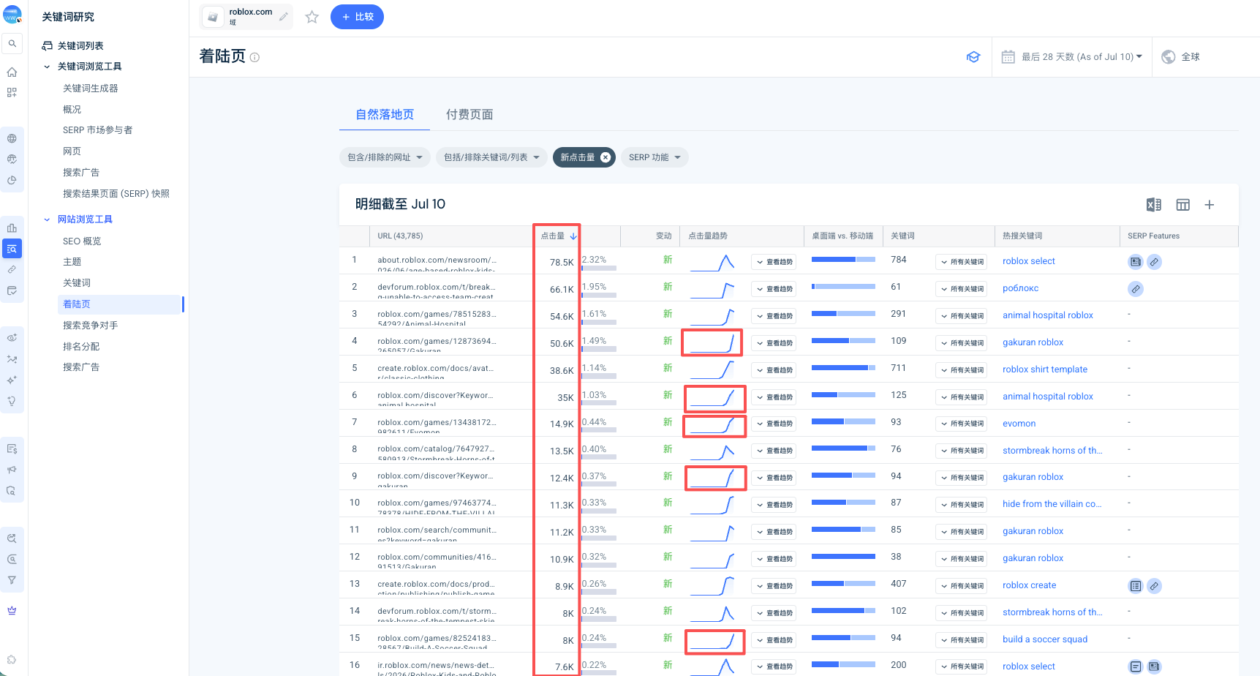The image size is (1260, 676).
Task: Click desktop vs mobile bar in row 2
Action: point(843,286)
